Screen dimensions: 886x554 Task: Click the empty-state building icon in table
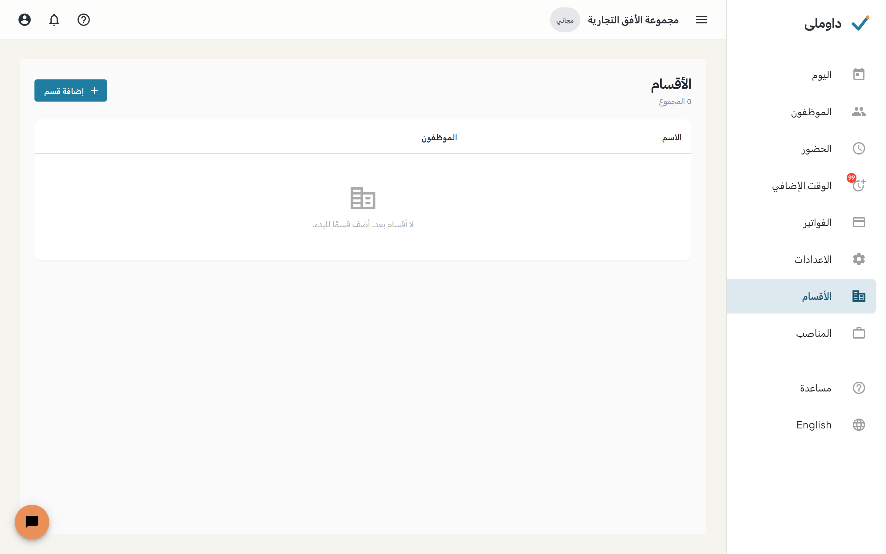tap(363, 198)
